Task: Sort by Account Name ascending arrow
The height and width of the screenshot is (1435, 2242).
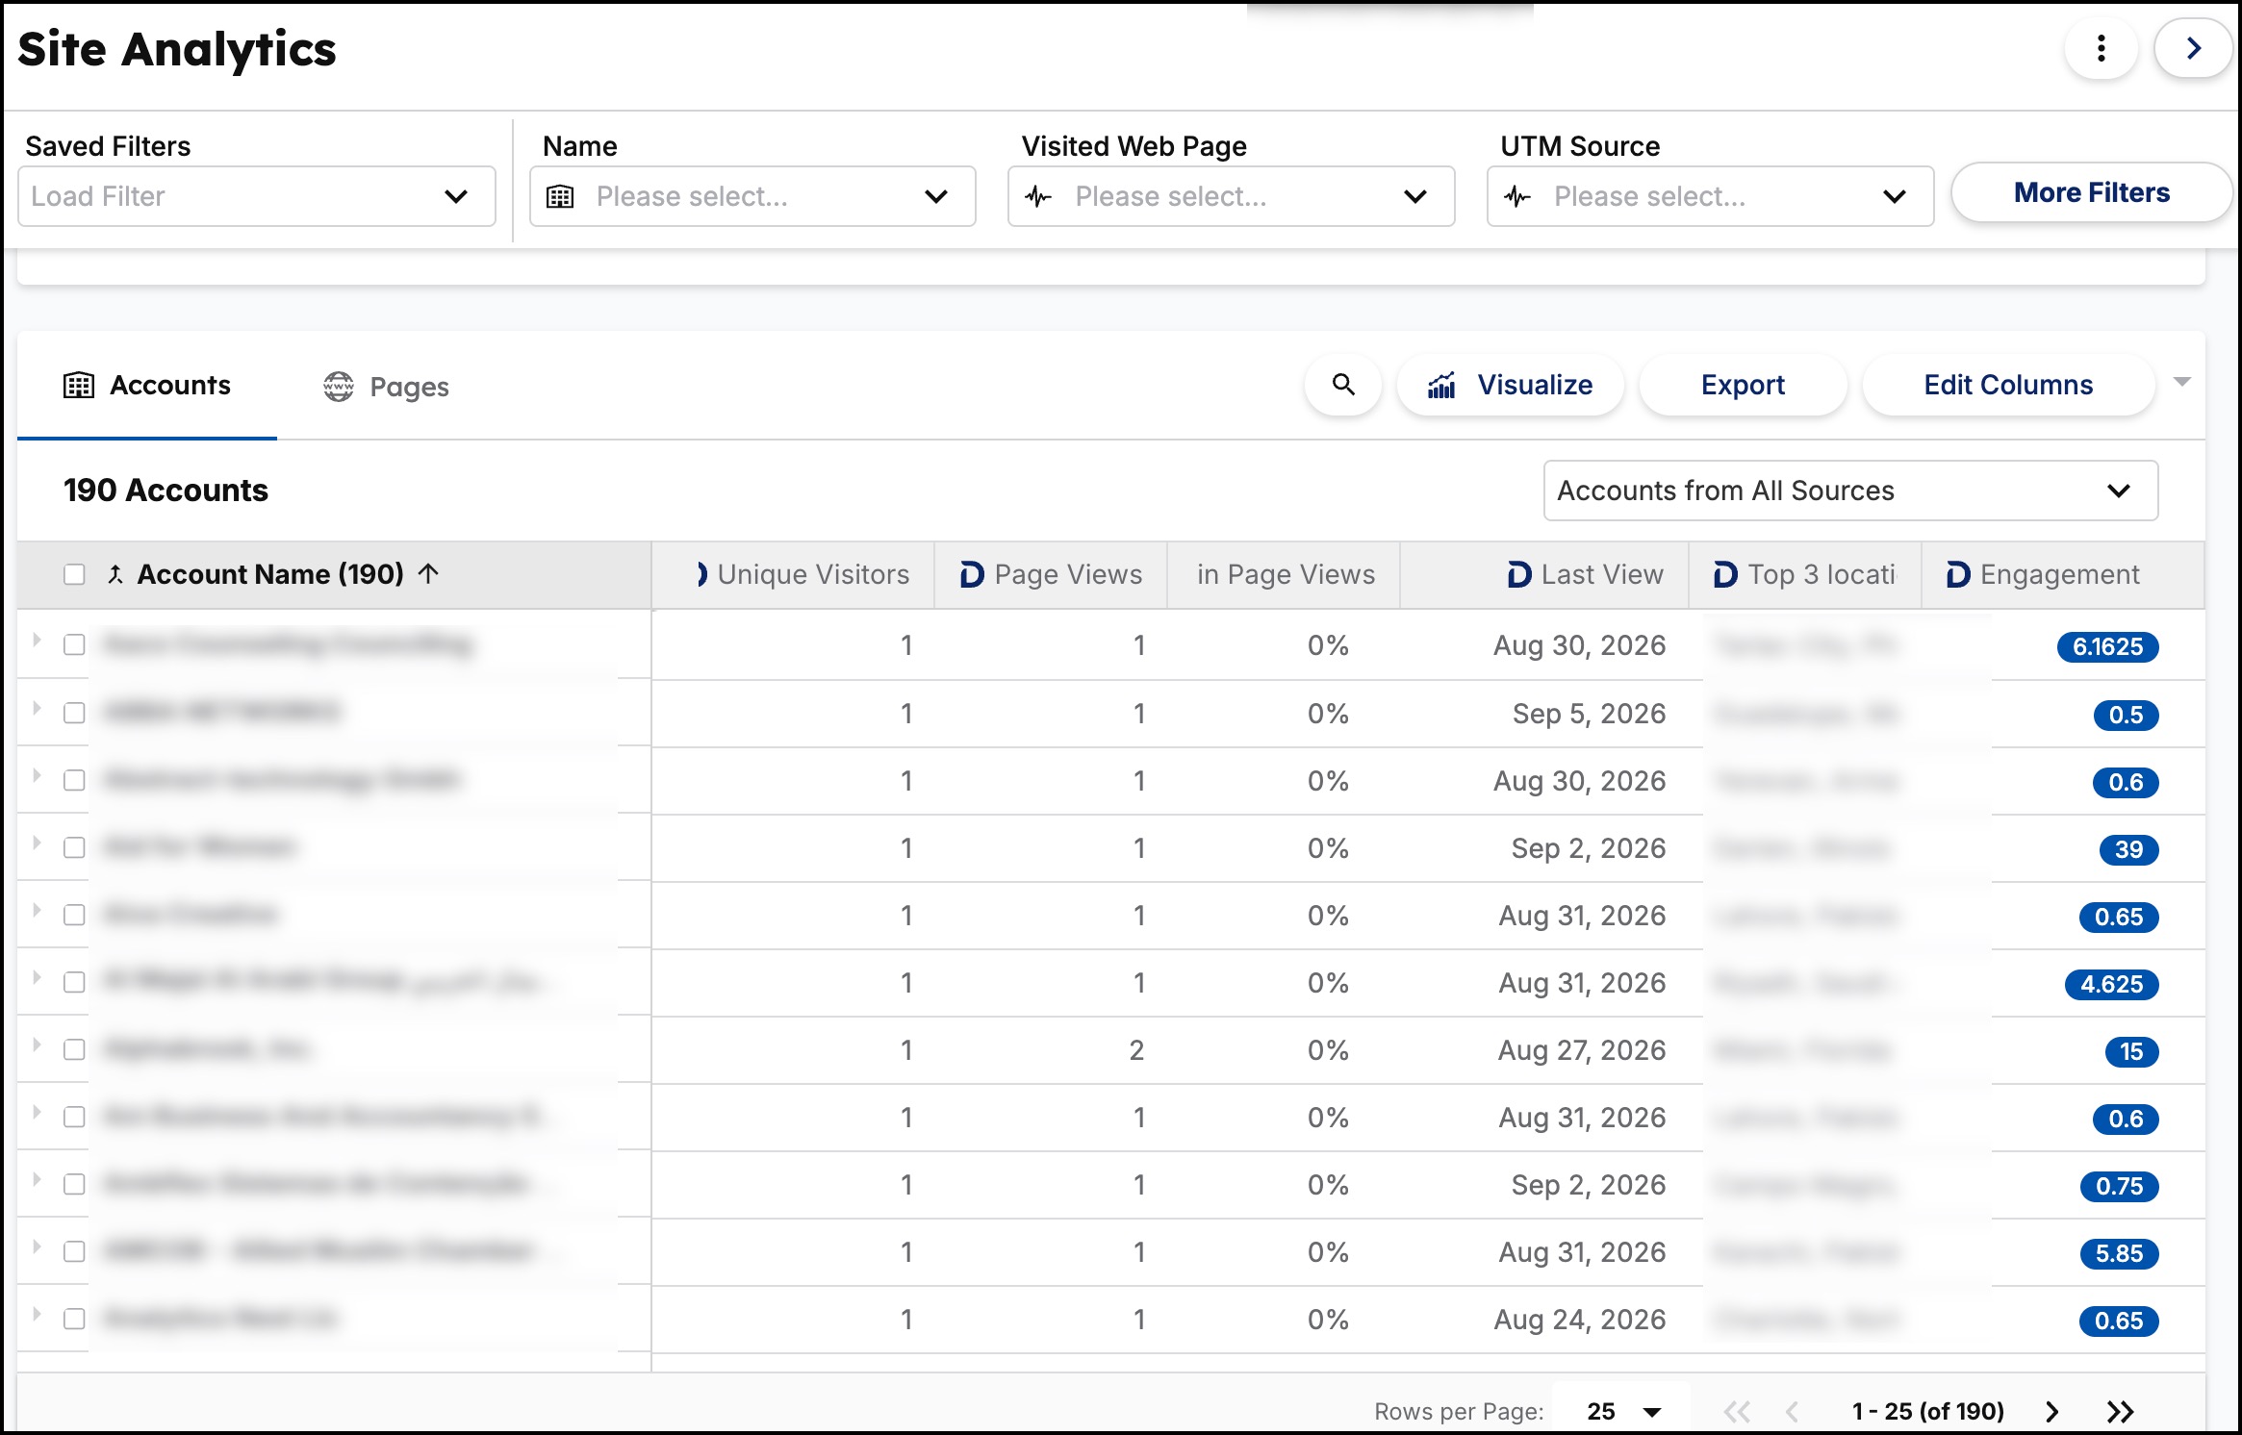Action: tap(429, 574)
